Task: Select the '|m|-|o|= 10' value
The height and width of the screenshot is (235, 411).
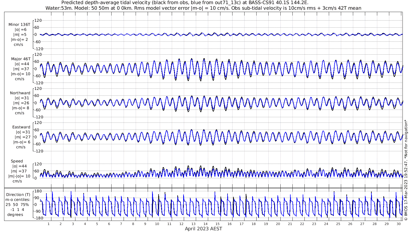Action: coord(19,176)
